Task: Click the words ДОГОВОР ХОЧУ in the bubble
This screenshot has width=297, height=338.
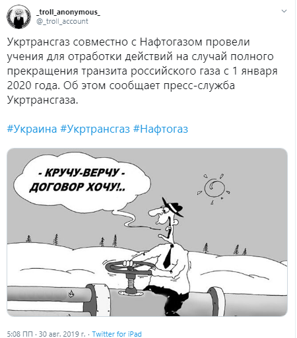Action: point(77,187)
